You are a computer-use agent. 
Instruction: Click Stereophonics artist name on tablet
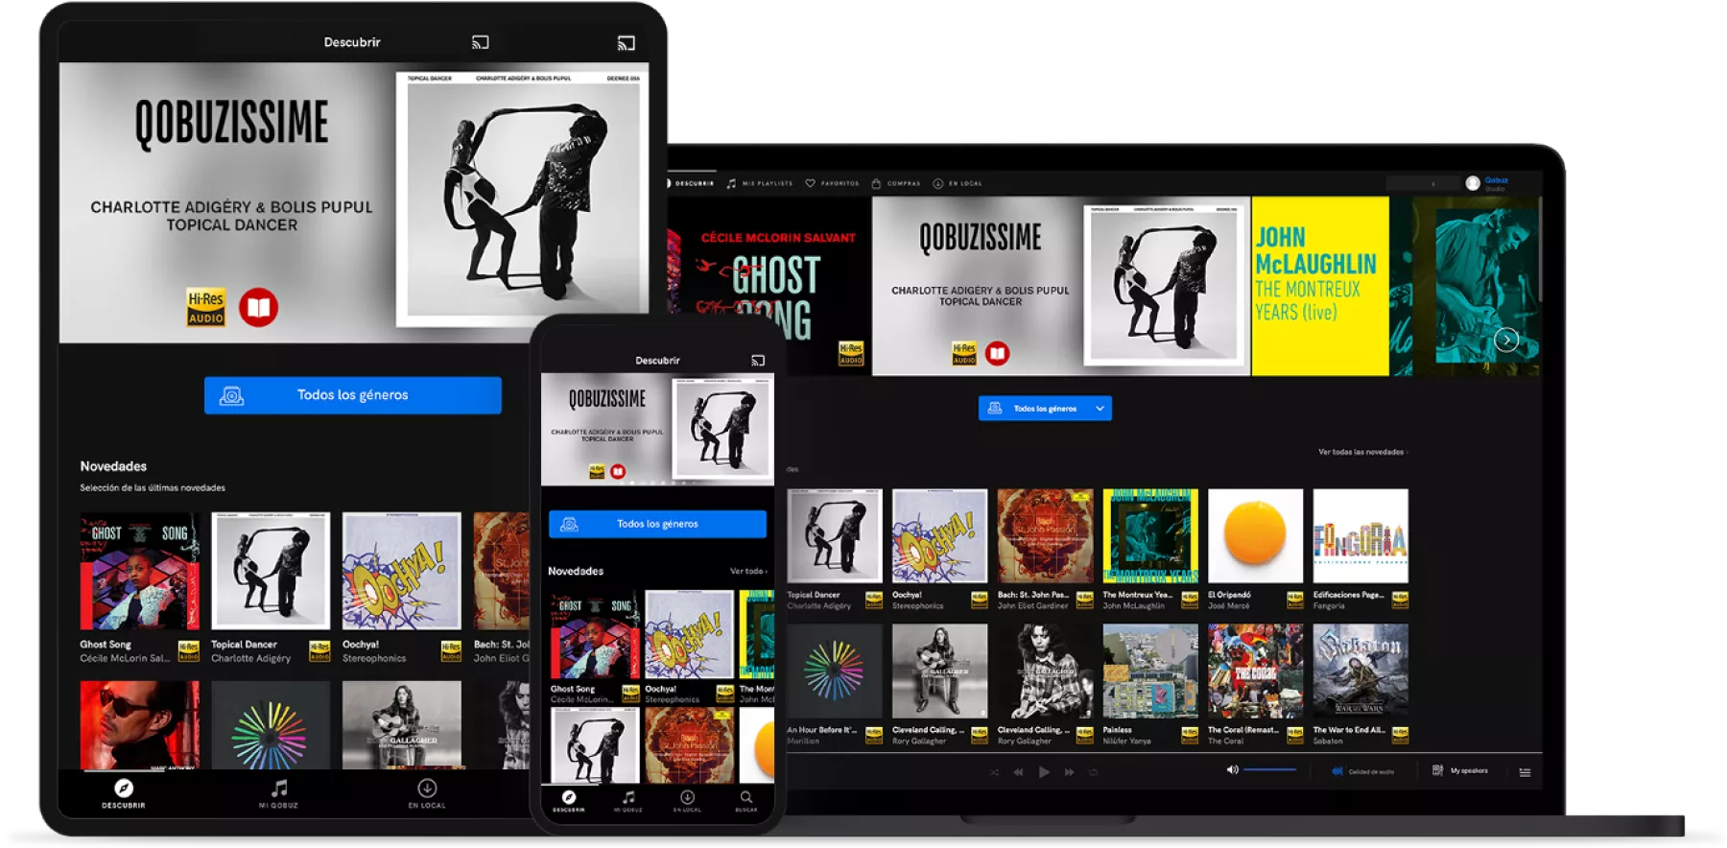(374, 658)
